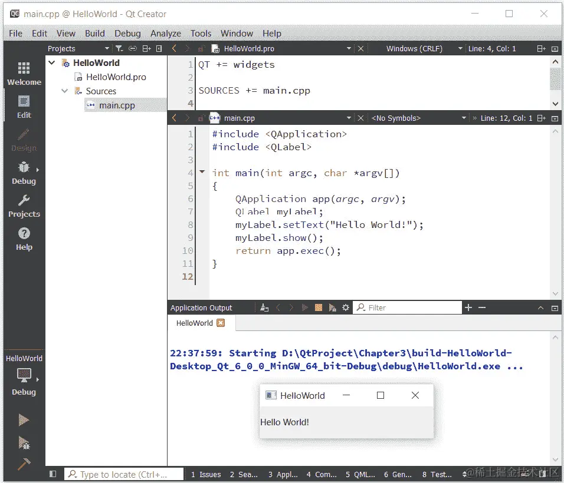Start debugging with the play-bug button
Screen dimensions: 564x483
24,443
